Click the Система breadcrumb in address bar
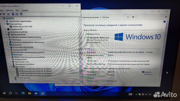This screenshot has width=180, height=101. click(x=106, y=17)
